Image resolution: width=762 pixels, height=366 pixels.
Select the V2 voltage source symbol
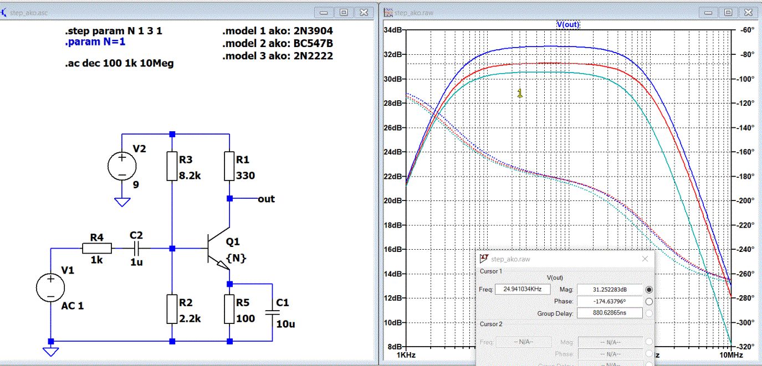(121, 166)
